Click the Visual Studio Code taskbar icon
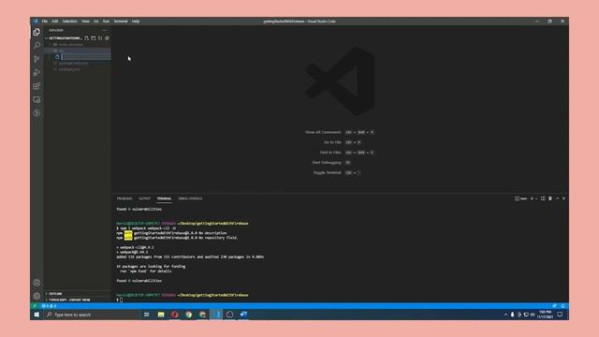The width and height of the screenshot is (599, 337). tap(216, 315)
